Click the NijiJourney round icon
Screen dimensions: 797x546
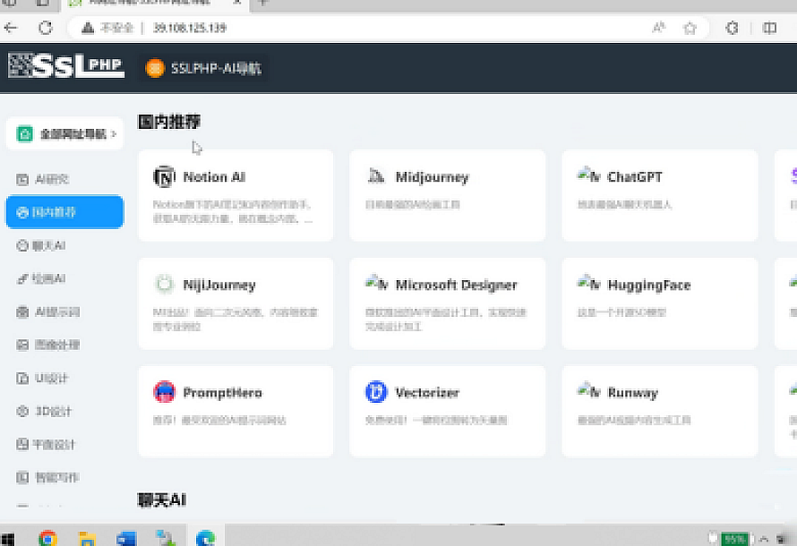point(165,285)
